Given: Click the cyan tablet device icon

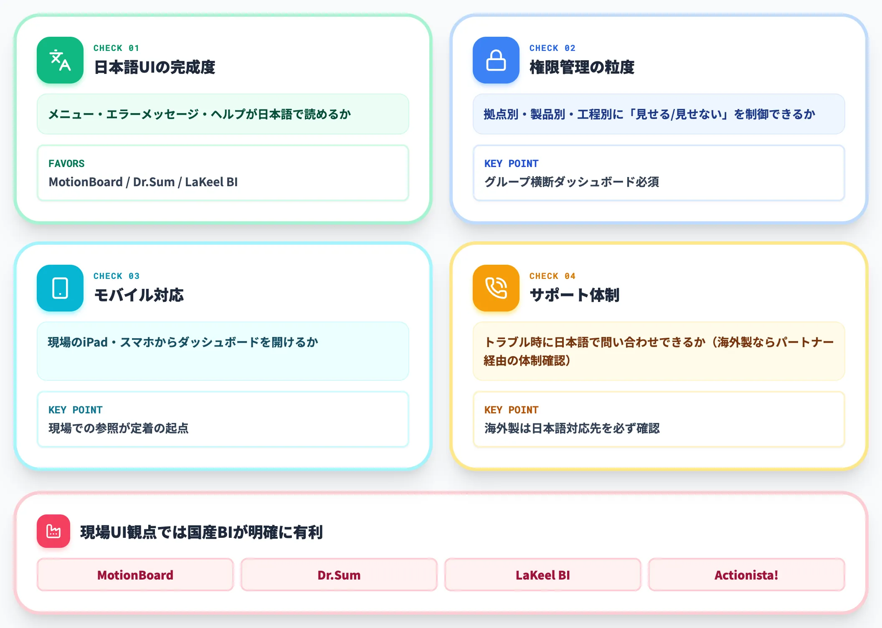Looking at the screenshot, I should [60, 288].
